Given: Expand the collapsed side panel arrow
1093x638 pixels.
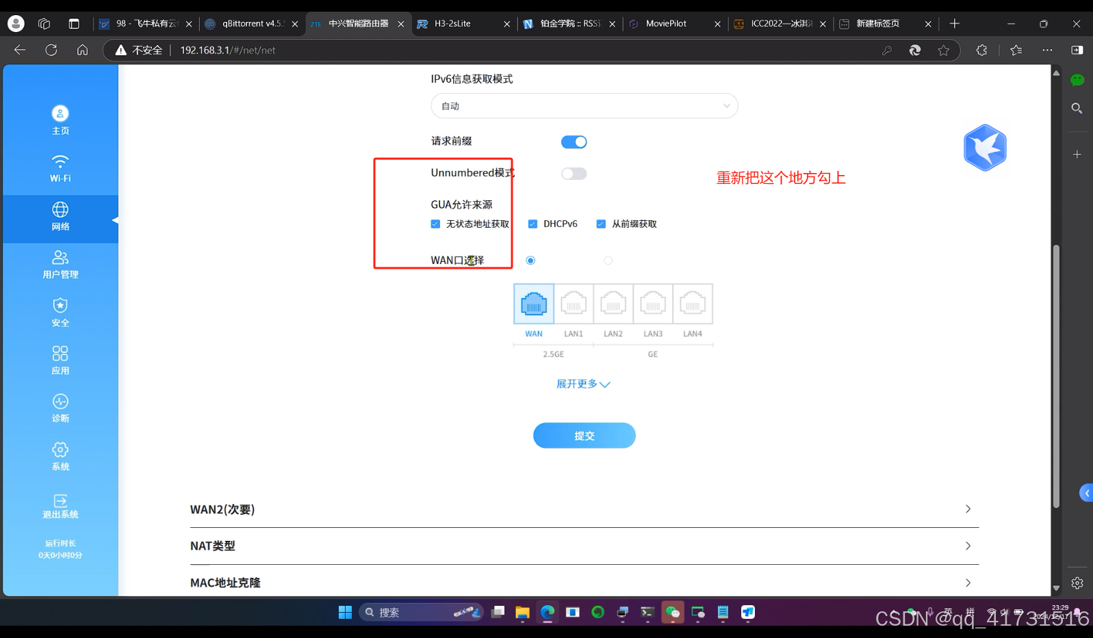Looking at the screenshot, I should pos(1086,493).
